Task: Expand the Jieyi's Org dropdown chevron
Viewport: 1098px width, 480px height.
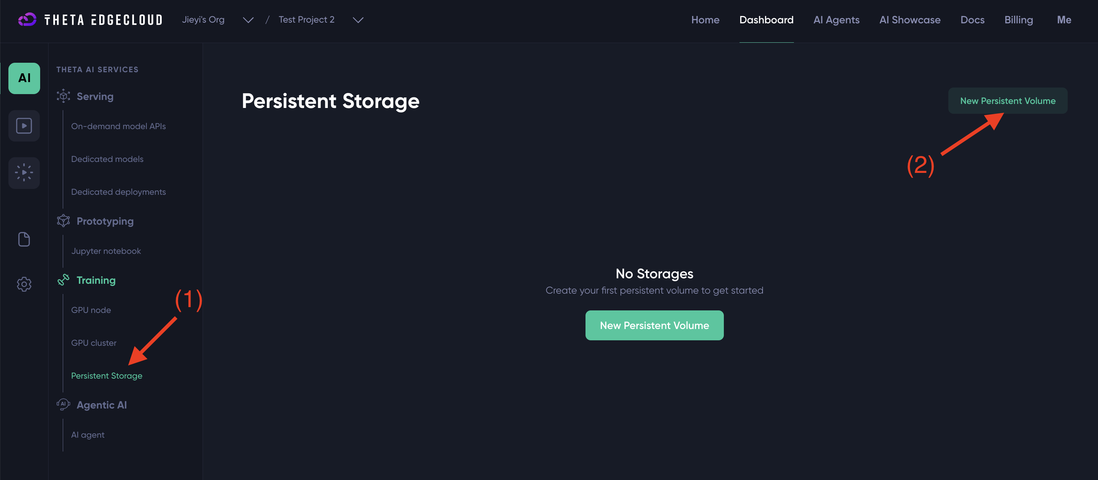Action: coord(248,20)
